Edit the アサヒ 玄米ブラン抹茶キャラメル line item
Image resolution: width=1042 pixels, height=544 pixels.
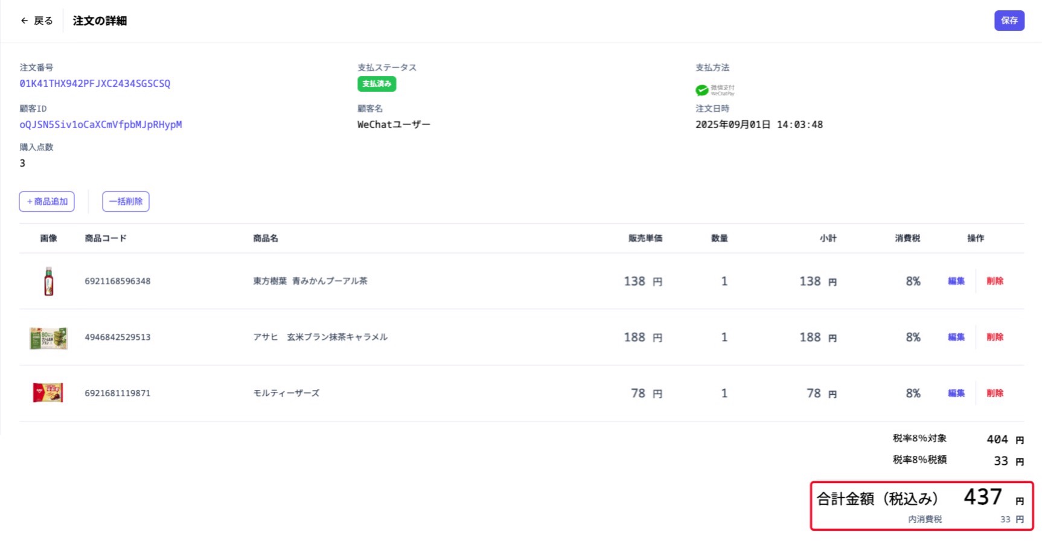click(956, 337)
